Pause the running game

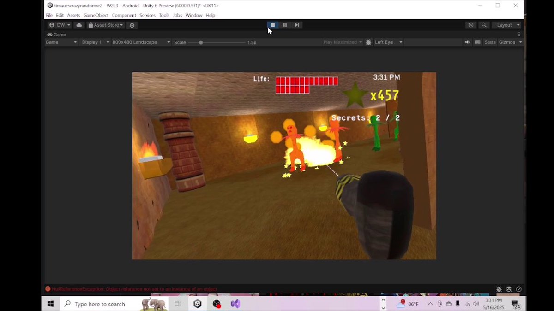[x=285, y=25]
